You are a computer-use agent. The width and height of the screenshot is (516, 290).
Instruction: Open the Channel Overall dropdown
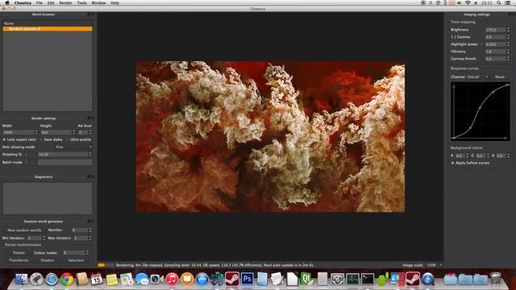point(477,77)
